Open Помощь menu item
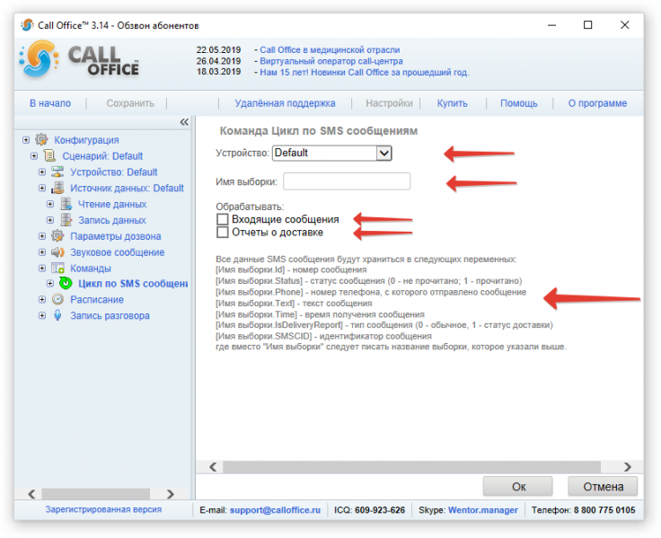This screenshot has width=661, height=538. click(x=519, y=103)
